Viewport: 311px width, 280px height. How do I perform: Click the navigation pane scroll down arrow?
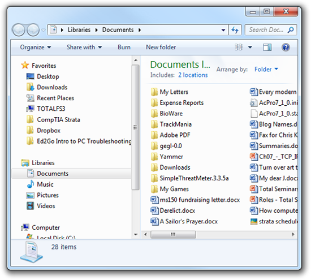click(x=136, y=235)
